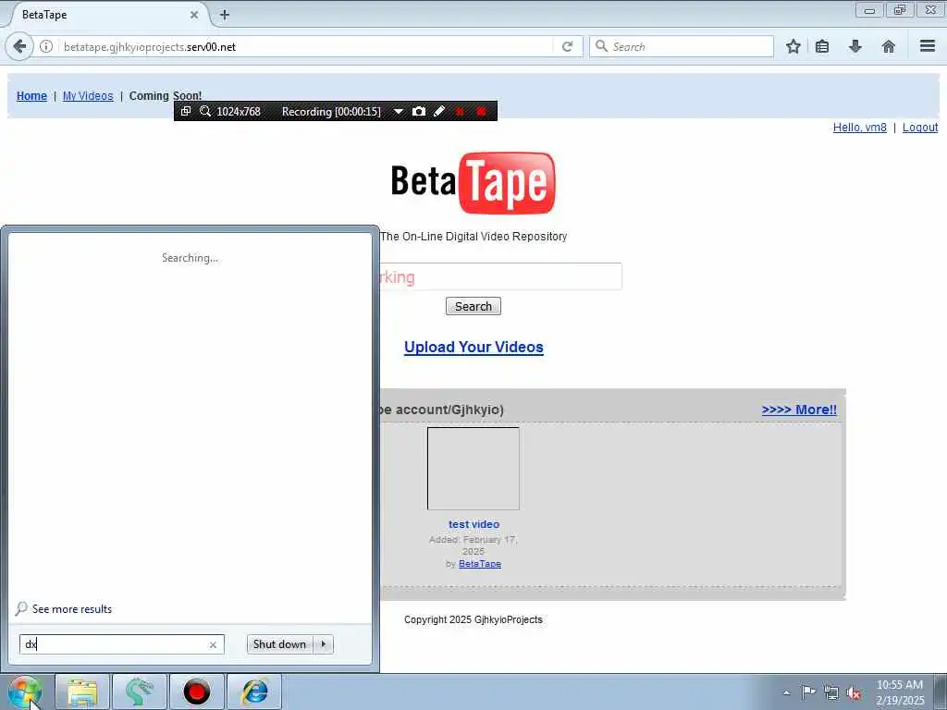The height and width of the screenshot is (710, 947).
Task: Click the address bar URL field
Action: click(x=305, y=46)
